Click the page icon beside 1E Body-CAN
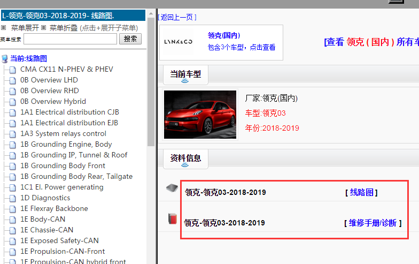Image resolution: width=419 pixels, height=264 pixels. coord(13,220)
